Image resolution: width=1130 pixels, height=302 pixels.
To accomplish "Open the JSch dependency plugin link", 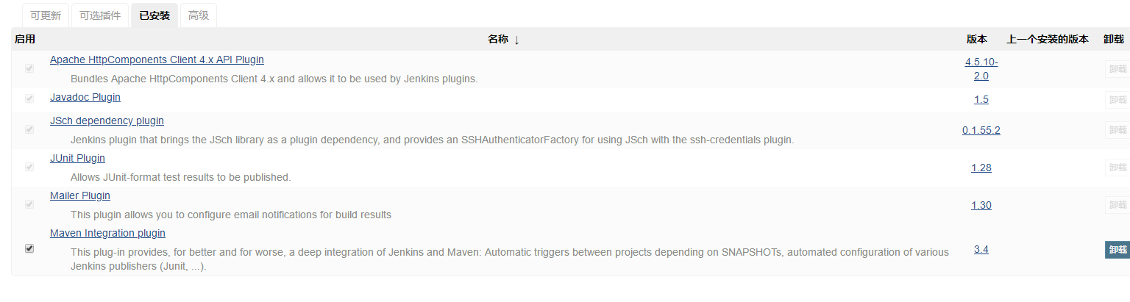I will click(107, 121).
